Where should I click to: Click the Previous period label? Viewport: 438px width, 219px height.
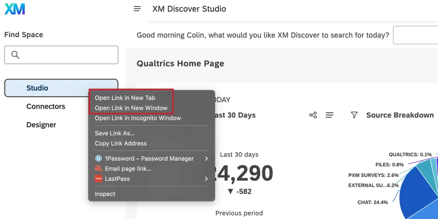(239, 213)
